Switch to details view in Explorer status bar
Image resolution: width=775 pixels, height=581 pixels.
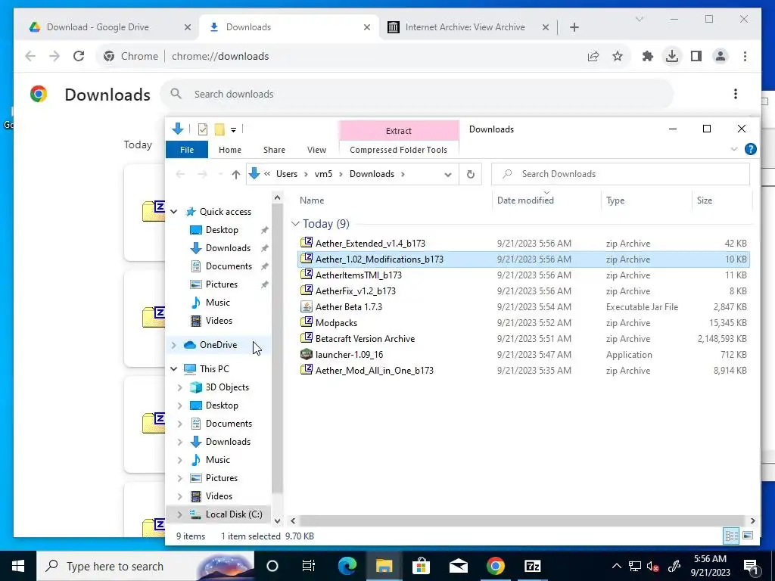point(731,536)
